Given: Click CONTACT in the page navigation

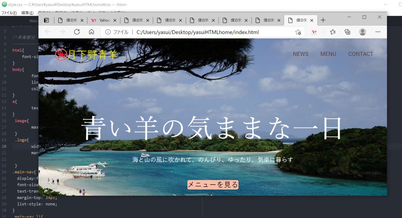Looking at the screenshot, I should click(x=360, y=54).
